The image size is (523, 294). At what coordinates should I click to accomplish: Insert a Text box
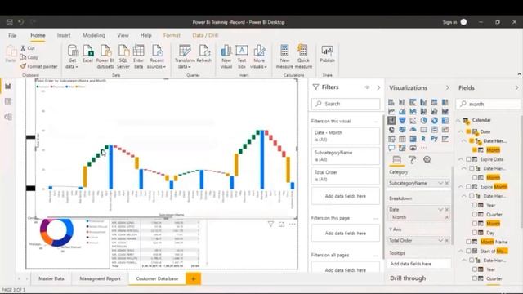click(x=242, y=56)
